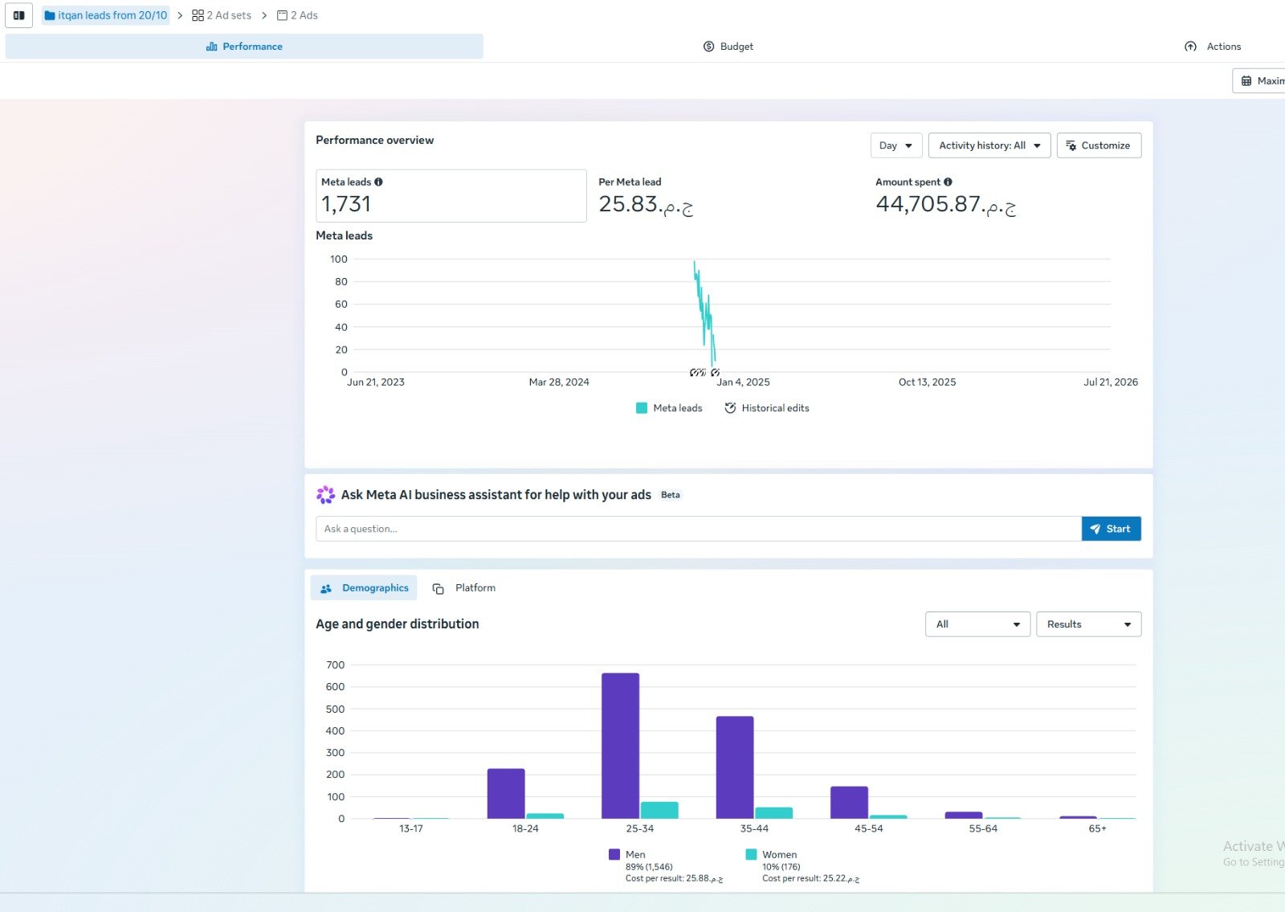Click the Performance overview heading
1285x912 pixels.
[374, 140]
